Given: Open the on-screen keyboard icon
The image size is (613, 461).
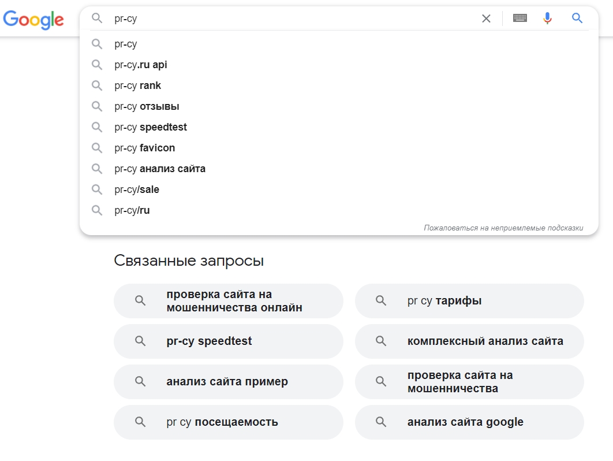Looking at the screenshot, I should pos(519,18).
